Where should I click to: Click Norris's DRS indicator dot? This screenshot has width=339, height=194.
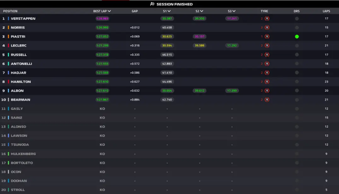tap(297, 28)
